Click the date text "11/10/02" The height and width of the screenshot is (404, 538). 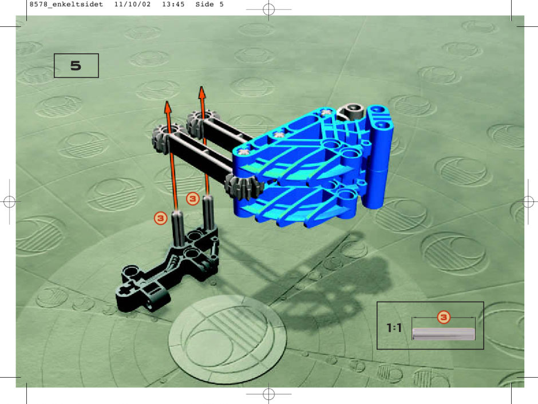[x=132, y=5]
